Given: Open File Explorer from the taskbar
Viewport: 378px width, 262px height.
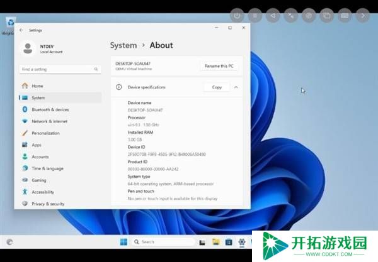Looking at the screenshot, I should (x=215, y=242).
